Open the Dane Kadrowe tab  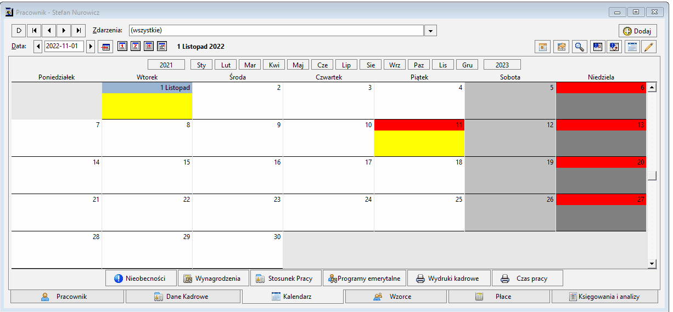click(x=183, y=297)
